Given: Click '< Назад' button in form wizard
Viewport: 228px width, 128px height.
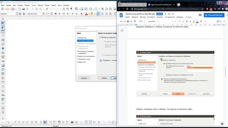Looking at the screenshot, I should coord(104,78).
